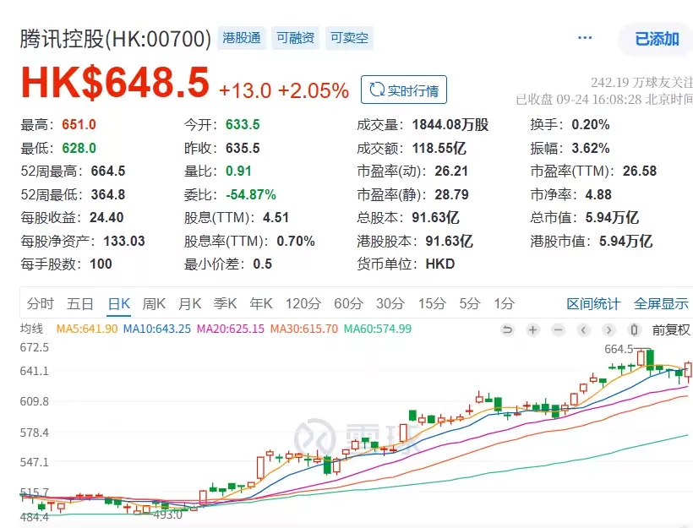
Task: Open the 前复权 adjustment dropdown
Action: click(671, 329)
